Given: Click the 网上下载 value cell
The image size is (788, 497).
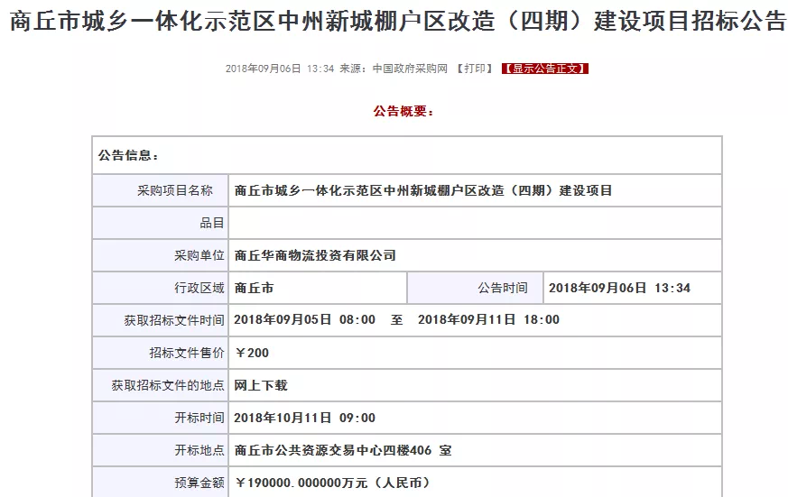Looking at the screenshot, I should pos(475,385).
